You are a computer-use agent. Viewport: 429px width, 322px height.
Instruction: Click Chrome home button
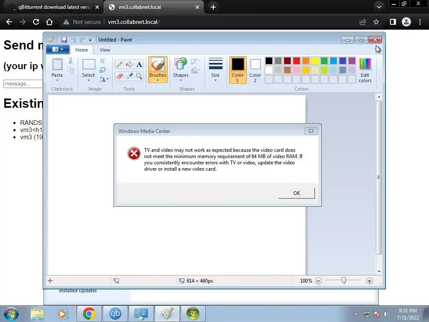(49, 22)
